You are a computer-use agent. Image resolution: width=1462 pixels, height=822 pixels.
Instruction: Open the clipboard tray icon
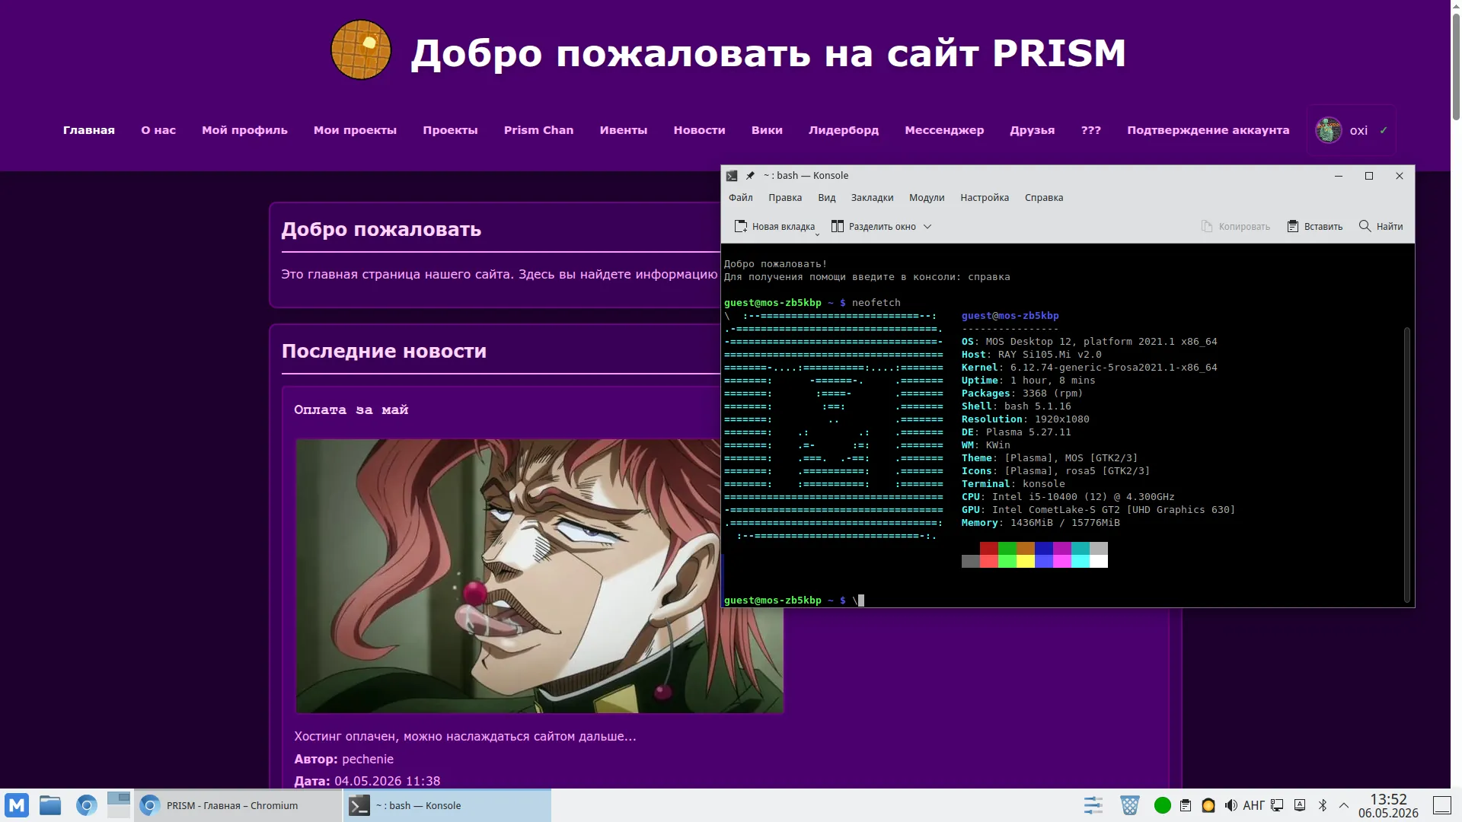(1186, 805)
